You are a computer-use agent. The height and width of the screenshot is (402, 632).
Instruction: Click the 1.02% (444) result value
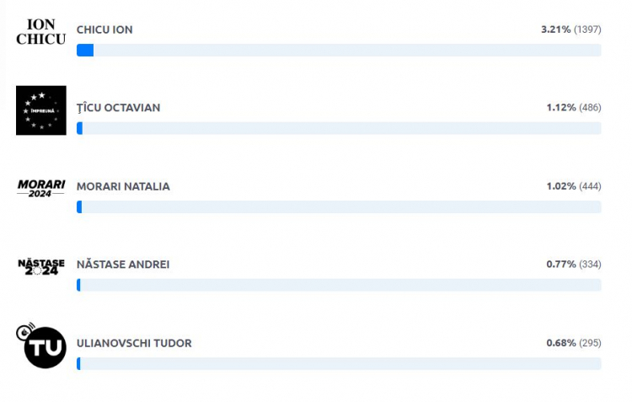[574, 186]
